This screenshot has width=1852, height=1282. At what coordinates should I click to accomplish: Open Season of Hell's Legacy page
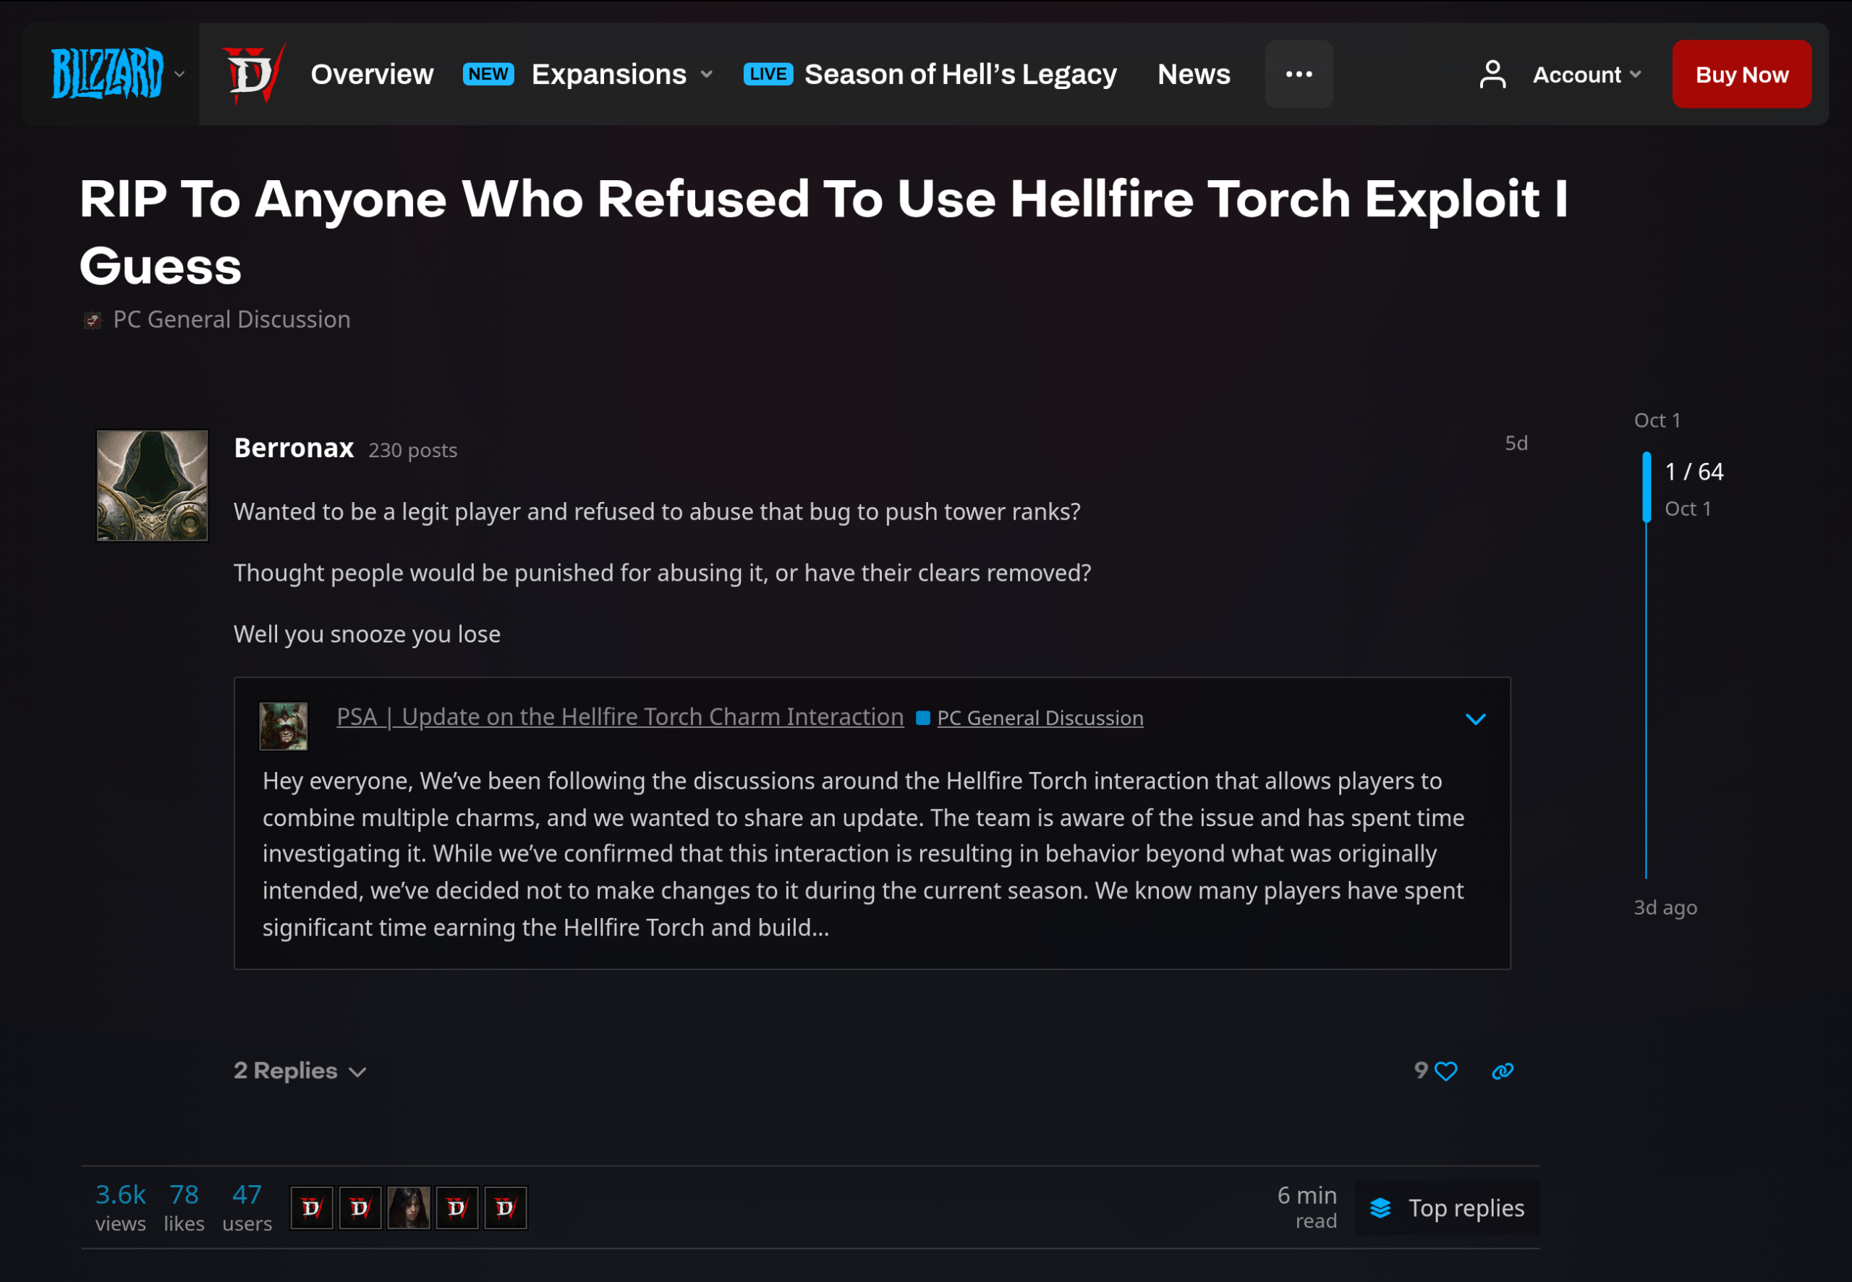pyautogui.click(x=961, y=74)
